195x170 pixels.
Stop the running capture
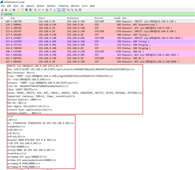[x=6, y=10]
